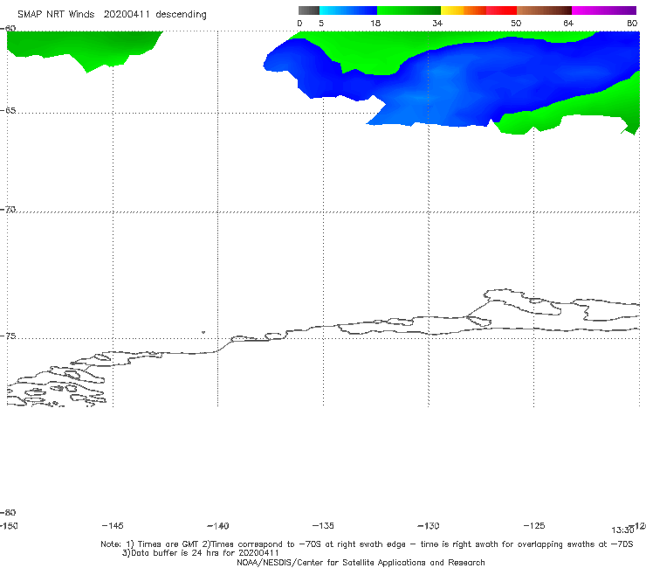The height and width of the screenshot is (568, 646).
Task: Click the color scale label '64'
Action: [568, 23]
